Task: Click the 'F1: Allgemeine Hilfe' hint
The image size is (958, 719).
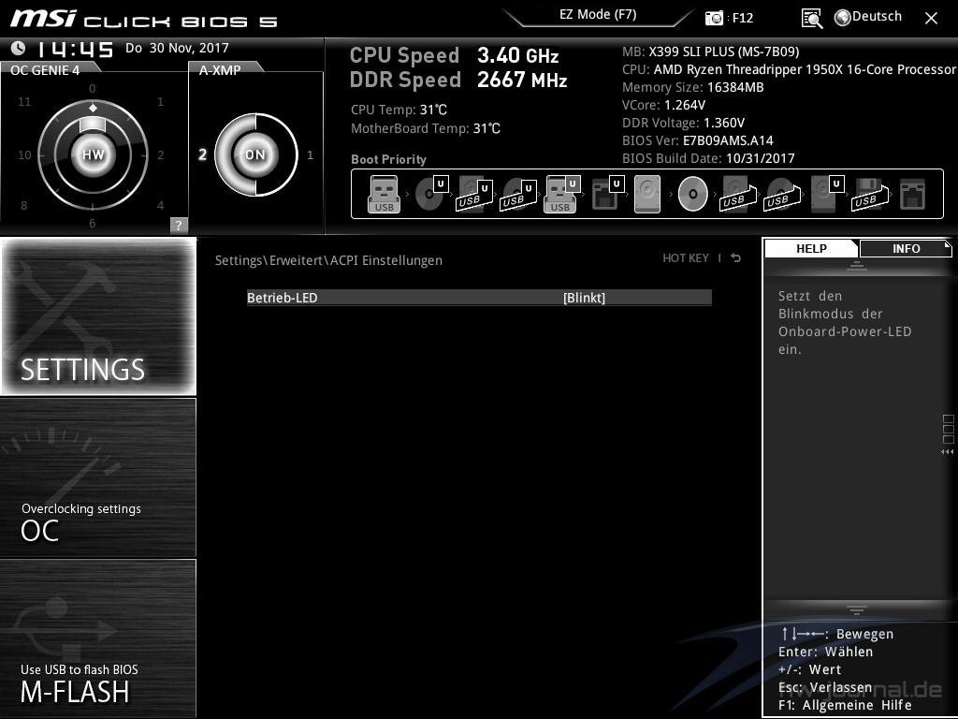Action: pyautogui.click(x=845, y=705)
